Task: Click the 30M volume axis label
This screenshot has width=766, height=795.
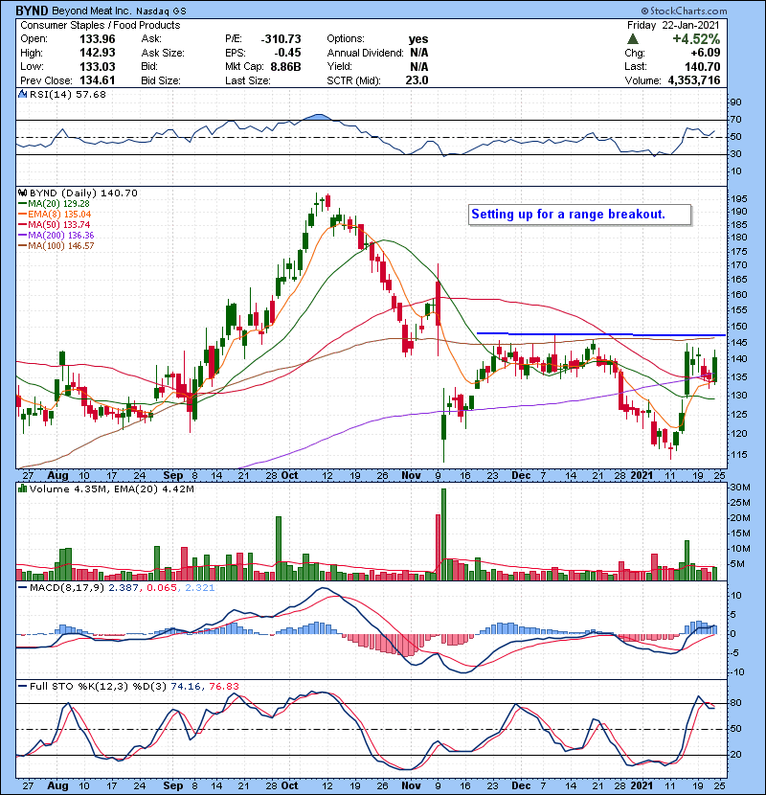Action: (740, 488)
